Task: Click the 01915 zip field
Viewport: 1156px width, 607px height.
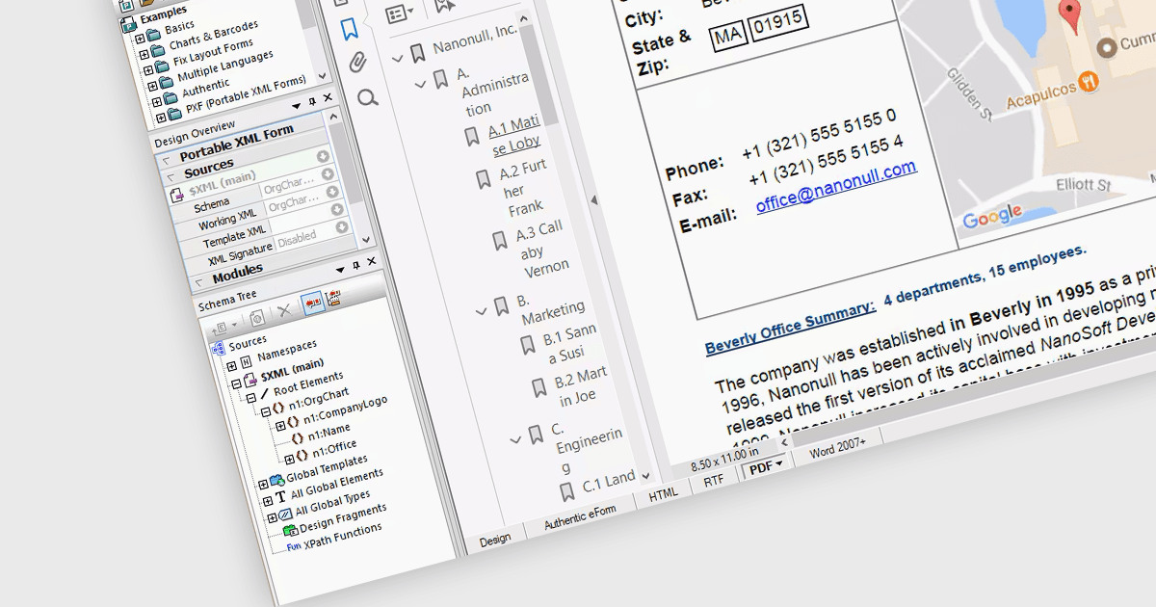Action: 776,22
